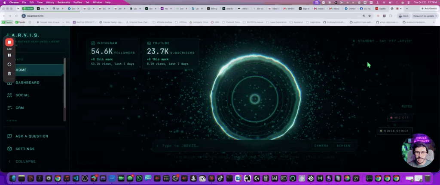
Task: Select the CRM list icon in the sidebar
Action: (x=9, y=107)
